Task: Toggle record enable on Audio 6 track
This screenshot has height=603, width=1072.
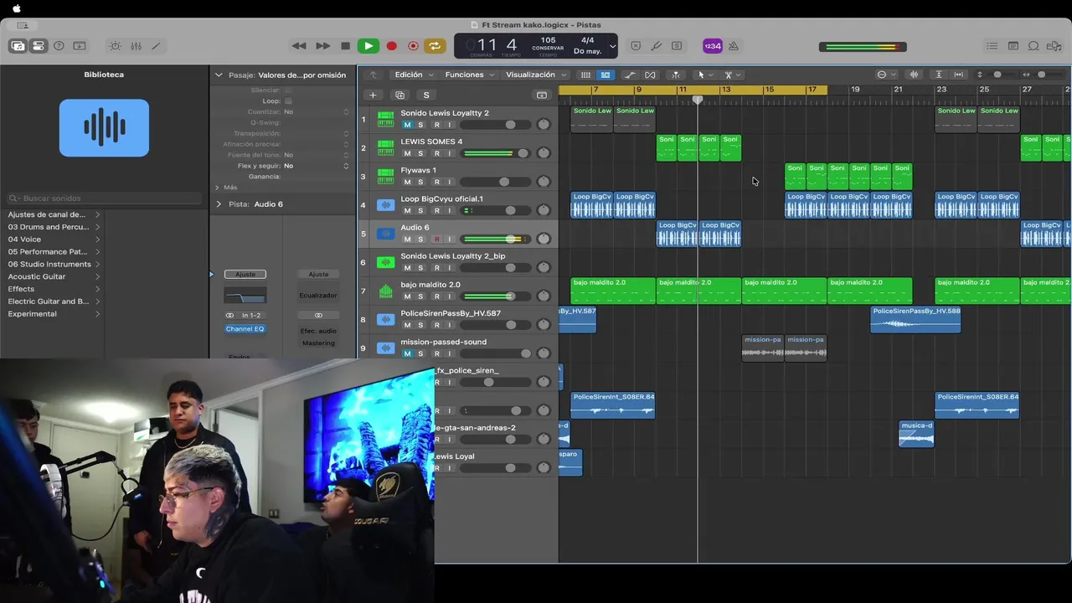Action: tap(436, 239)
